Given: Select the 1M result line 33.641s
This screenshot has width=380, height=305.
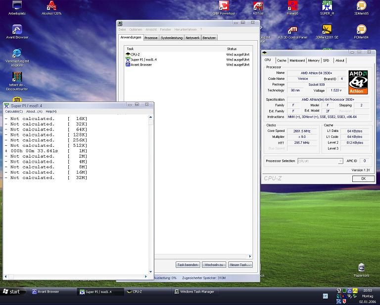Looking at the screenshot, I should click(46, 151).
